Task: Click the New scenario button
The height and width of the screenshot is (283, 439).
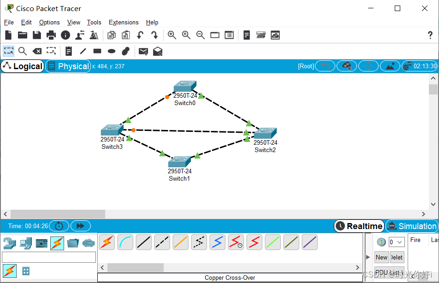Action: pyautogui.click(x=381, y=257)
